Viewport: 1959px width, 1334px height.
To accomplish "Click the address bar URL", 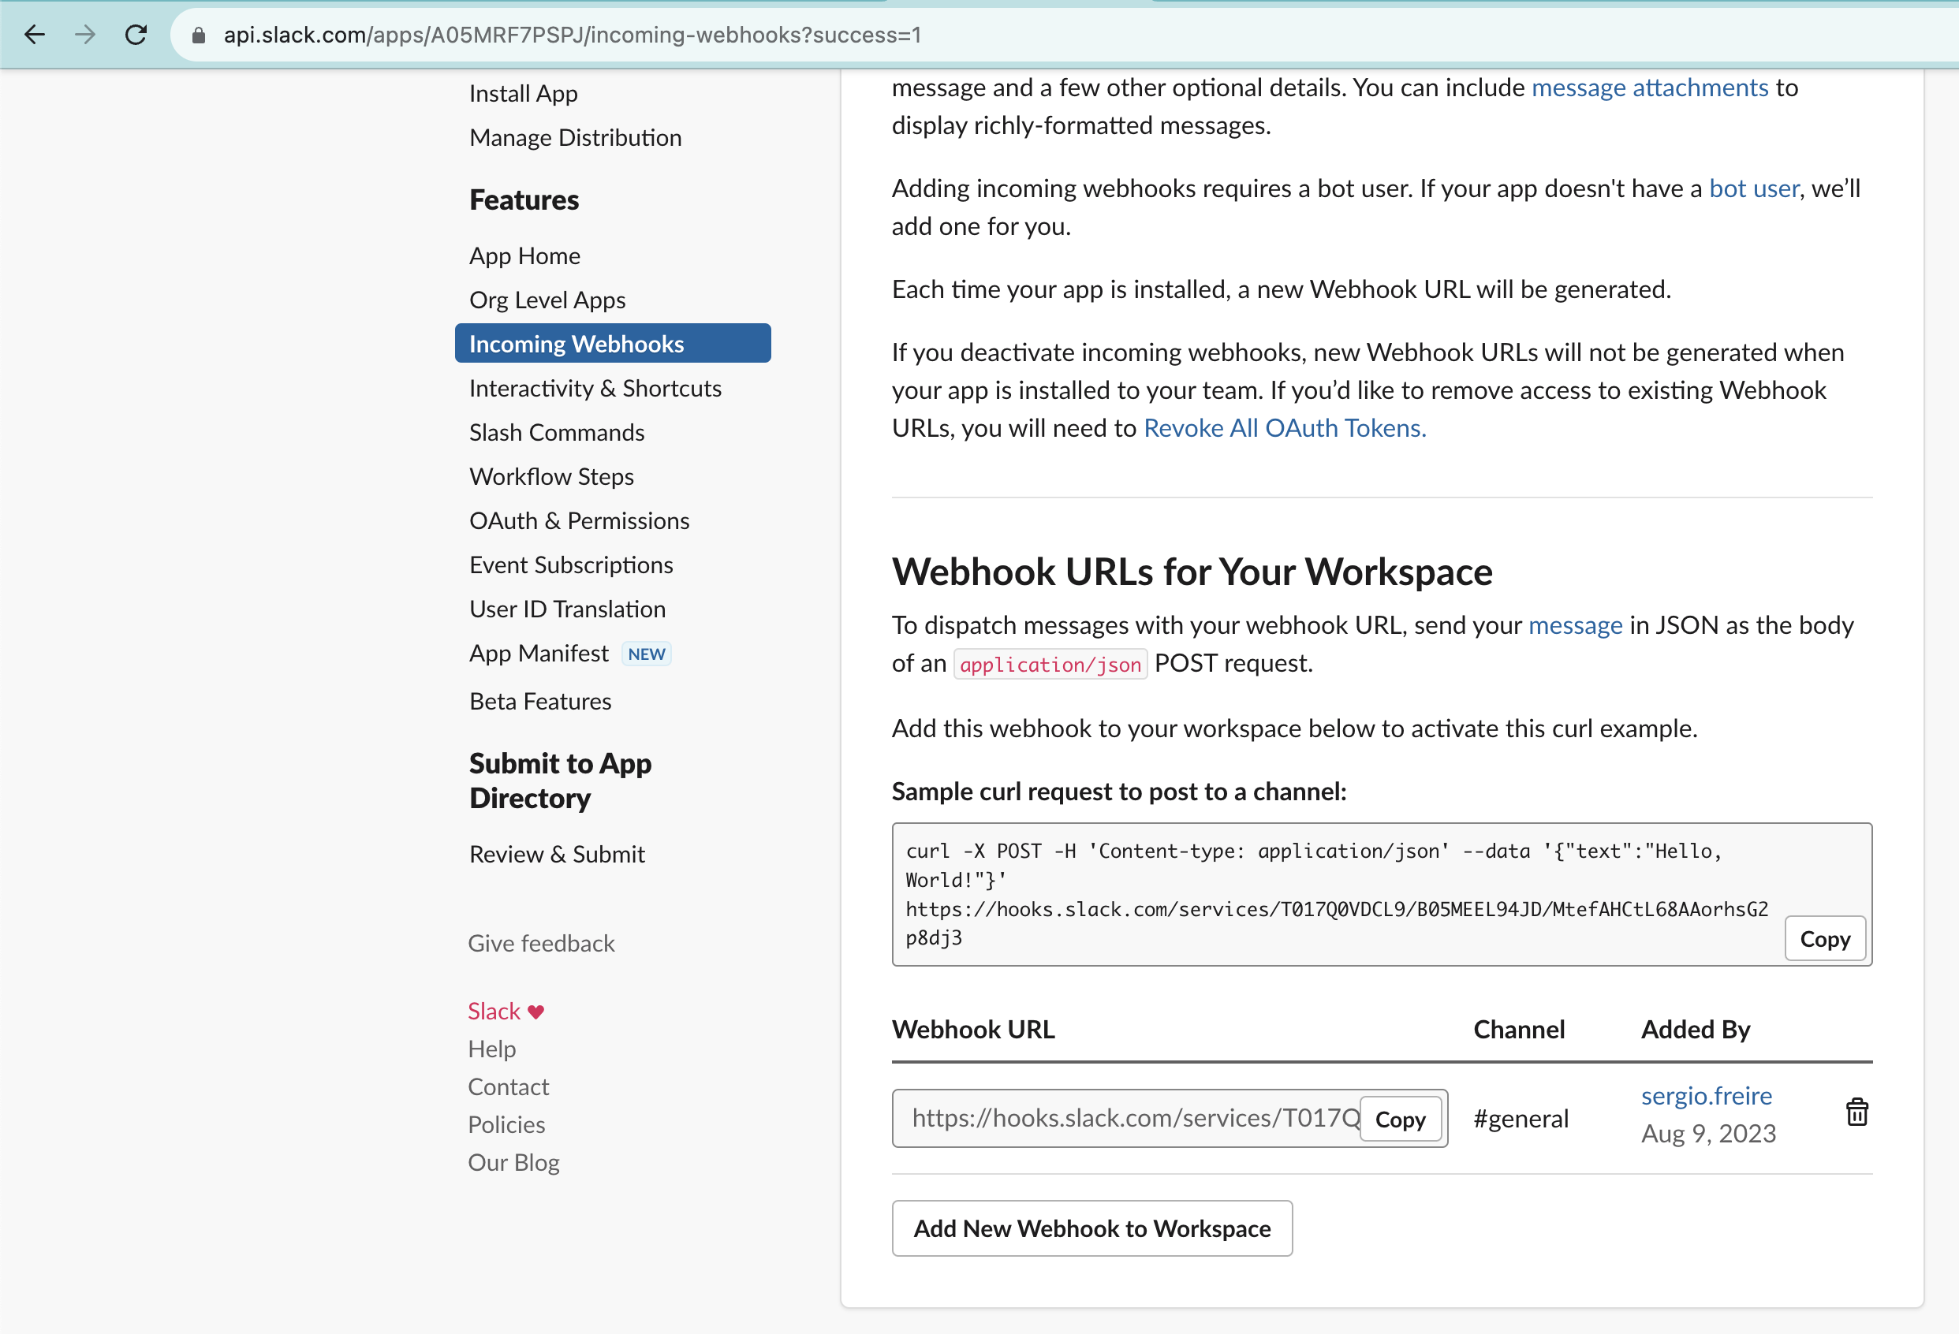I will coord(573,35).
